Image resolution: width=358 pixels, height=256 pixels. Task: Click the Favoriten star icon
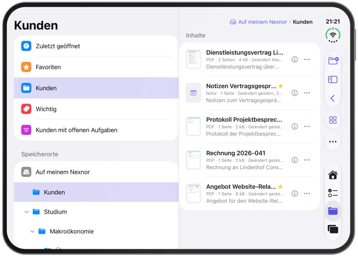[26, 67]
